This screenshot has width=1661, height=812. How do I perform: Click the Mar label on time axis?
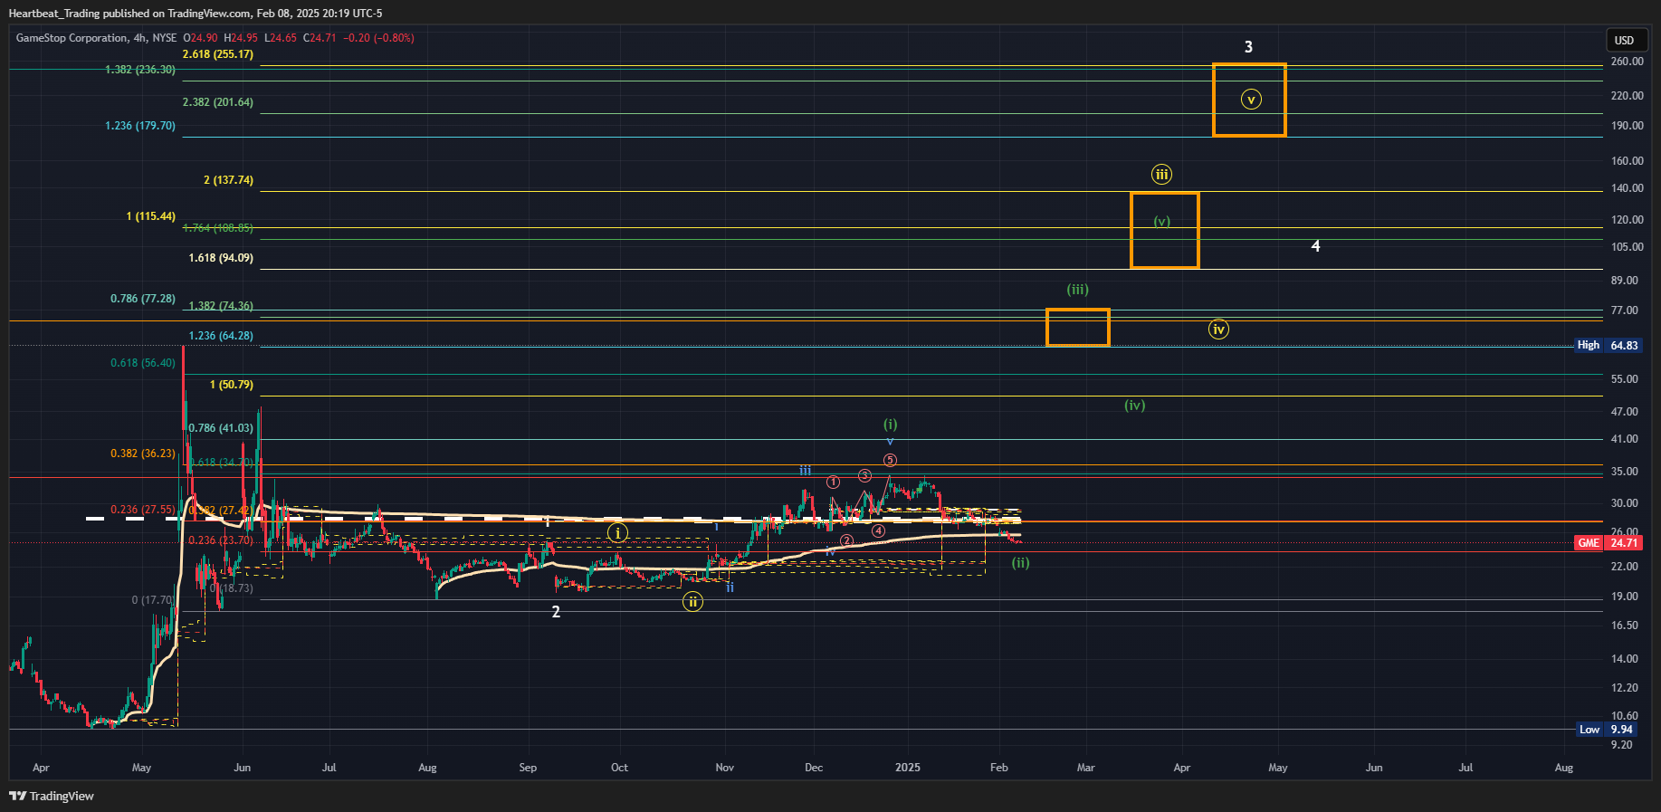click(x=1085, y=768)
